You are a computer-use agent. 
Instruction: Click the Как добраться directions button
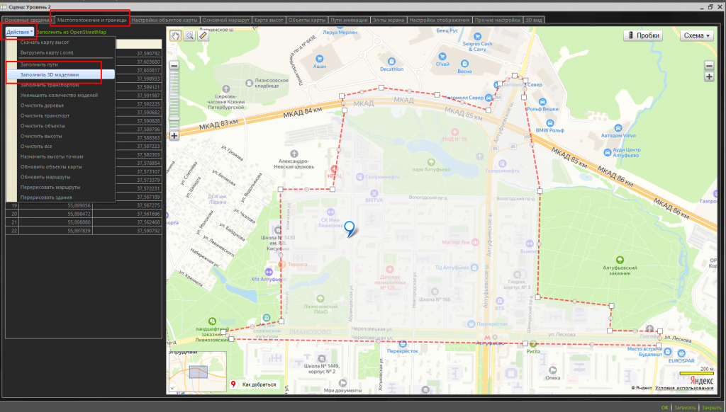255,384
